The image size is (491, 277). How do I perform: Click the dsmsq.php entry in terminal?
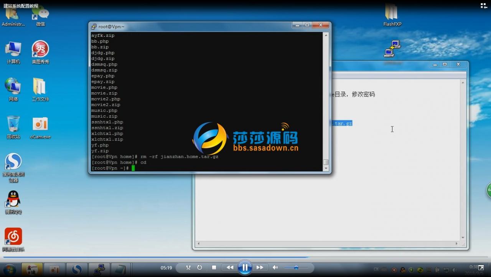click(104, 64)
